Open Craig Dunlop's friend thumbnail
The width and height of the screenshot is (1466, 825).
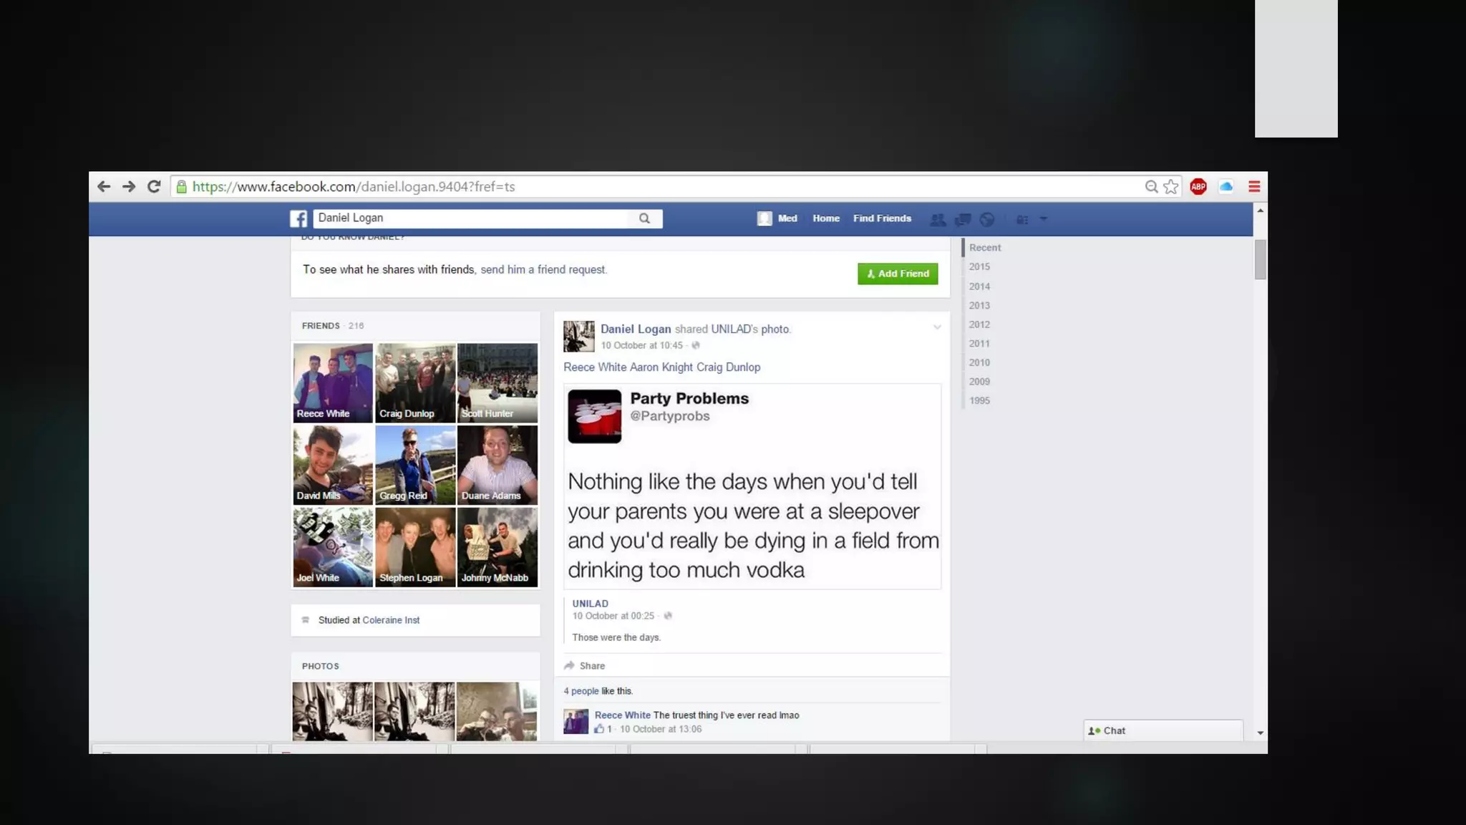(x=415, y=382)
